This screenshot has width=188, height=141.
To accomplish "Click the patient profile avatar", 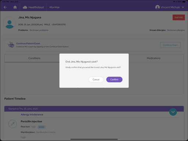I will point(10,23).
